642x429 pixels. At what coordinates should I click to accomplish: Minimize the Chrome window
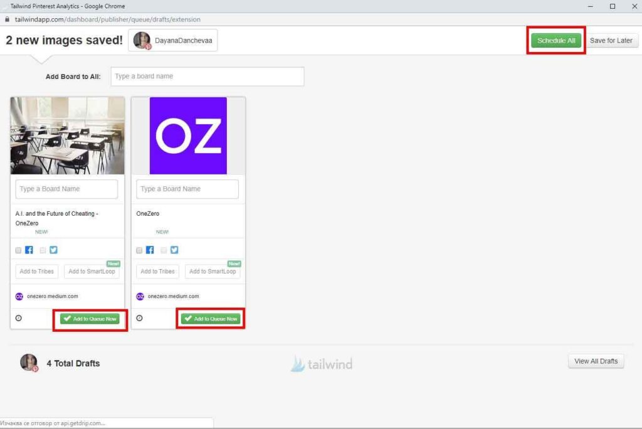click(x=591, y=6)
